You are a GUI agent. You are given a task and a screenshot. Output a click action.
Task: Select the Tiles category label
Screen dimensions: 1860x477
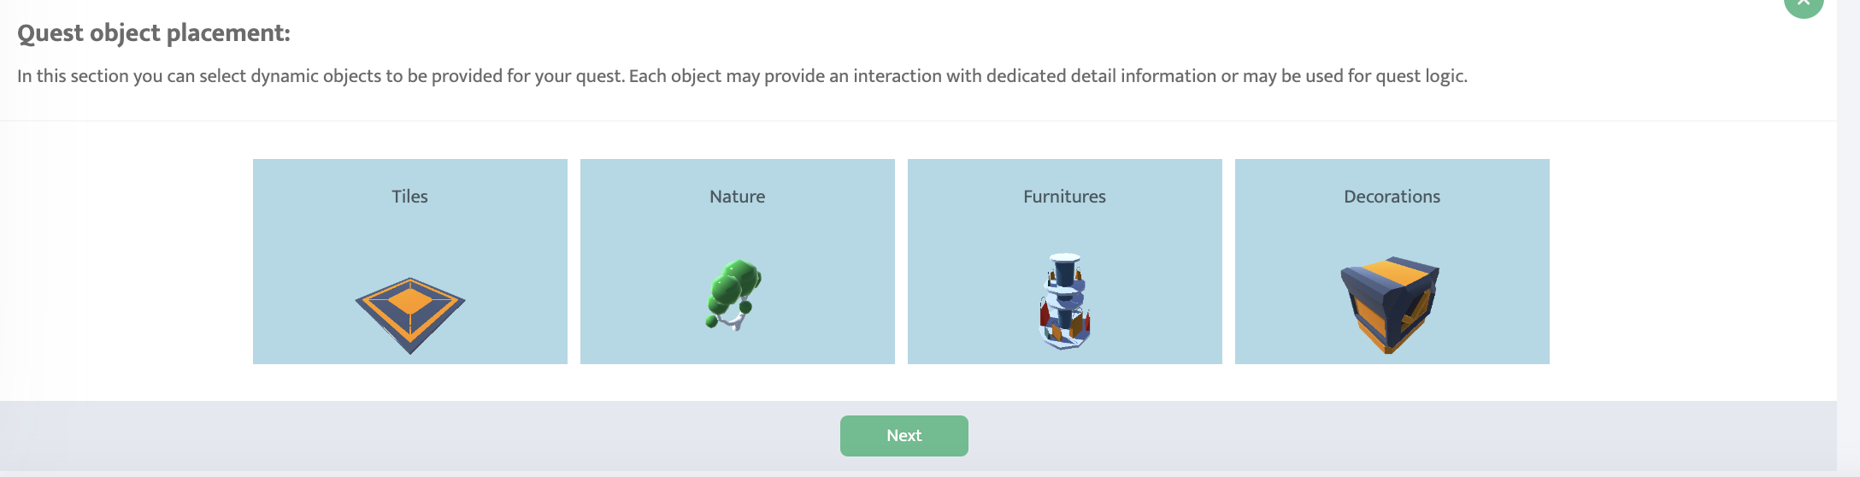[410, 197]
